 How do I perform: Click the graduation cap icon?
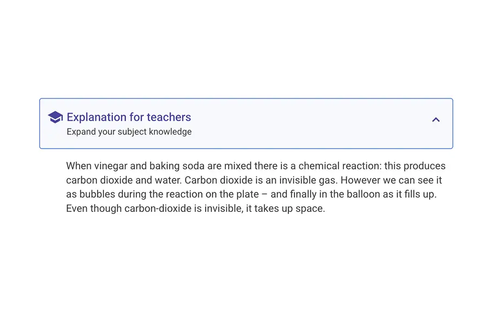[55, 117]
